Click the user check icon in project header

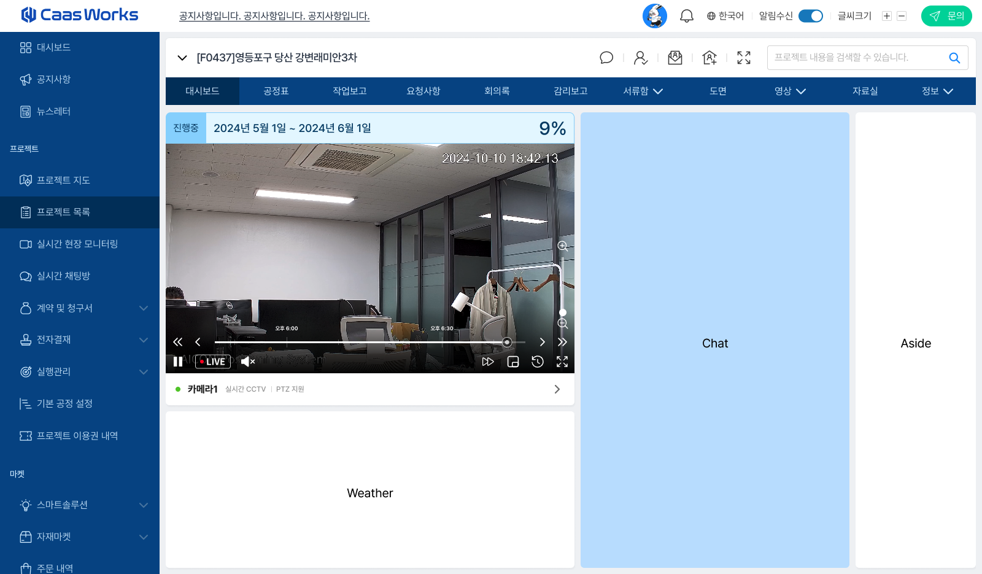(641, 58)
